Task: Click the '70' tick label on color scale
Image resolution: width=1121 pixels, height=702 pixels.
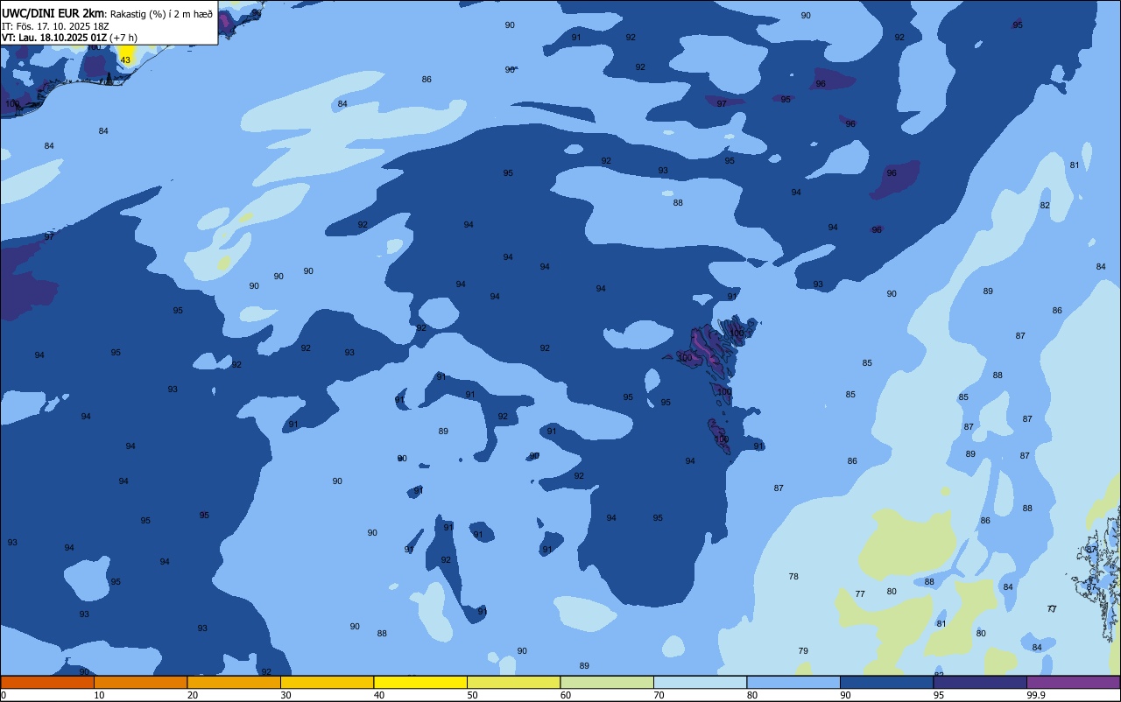Action: tap(659, 695)
